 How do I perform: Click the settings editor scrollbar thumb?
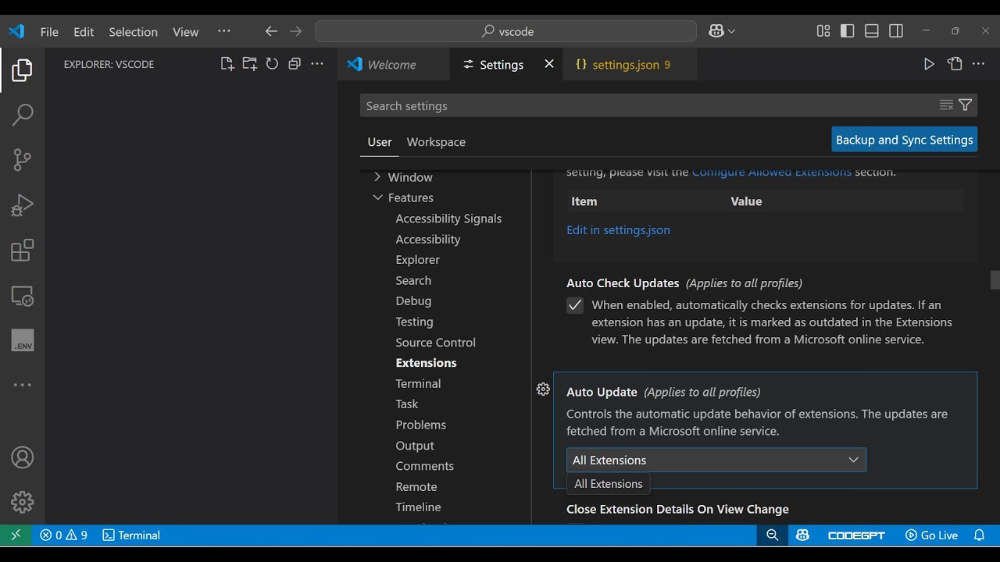click(995, 279)
